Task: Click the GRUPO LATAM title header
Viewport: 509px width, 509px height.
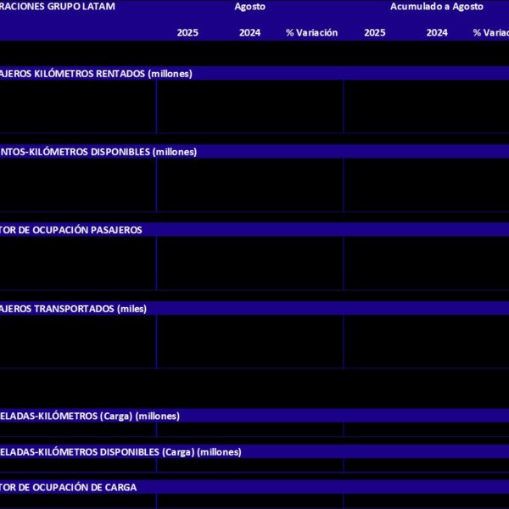Action: tap(58, 7)
